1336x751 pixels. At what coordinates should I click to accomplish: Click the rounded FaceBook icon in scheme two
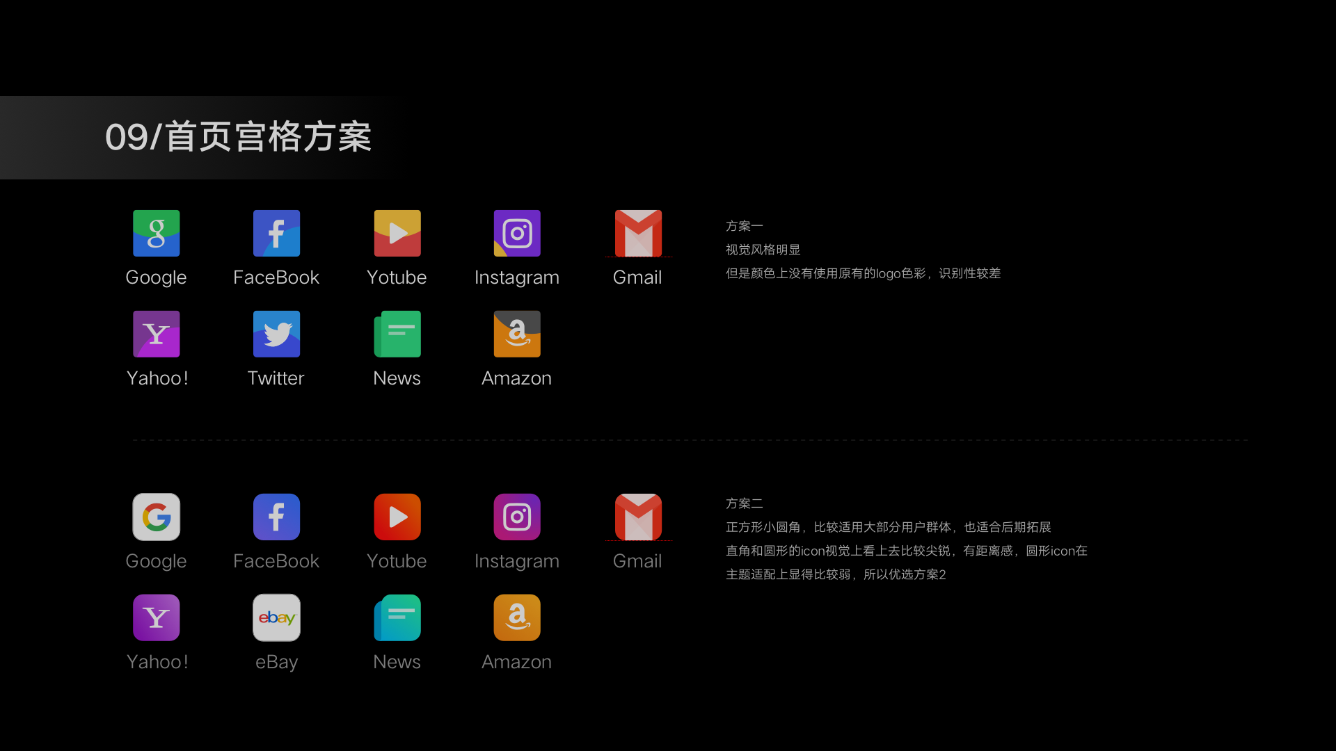tap(277, 517)
